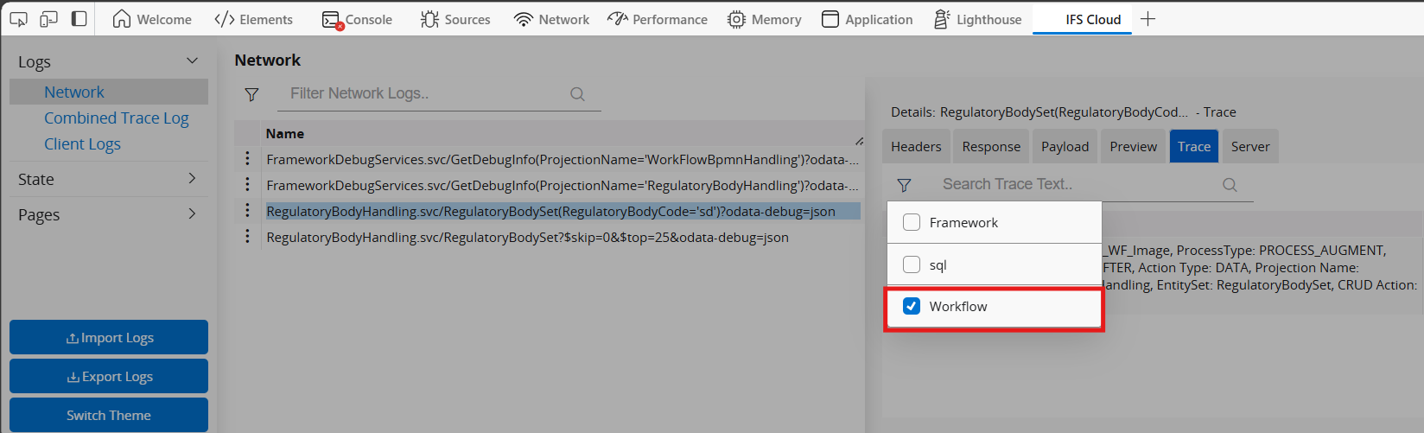Click the Export Logs button
The height and width of the screenshot is (433, 1424).
point(109,377)
